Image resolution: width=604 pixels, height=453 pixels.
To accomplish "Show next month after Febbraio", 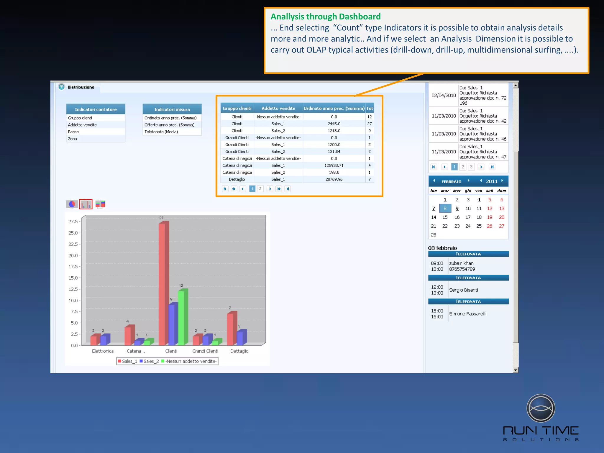I will coord(468,181).
